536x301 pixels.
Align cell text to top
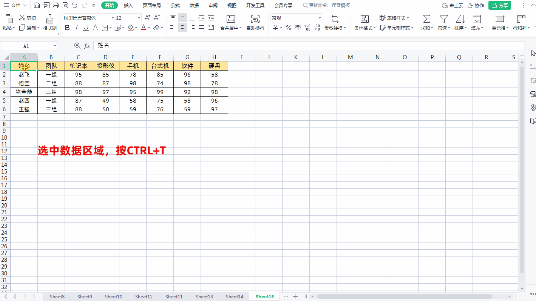click(173, 18)
